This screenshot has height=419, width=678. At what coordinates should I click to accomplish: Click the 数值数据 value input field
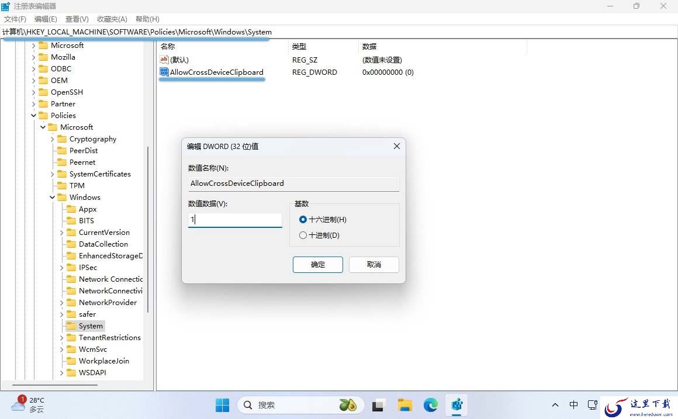click(x=235, y=220)
